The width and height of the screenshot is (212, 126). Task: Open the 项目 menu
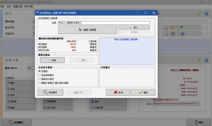(2, 6)
